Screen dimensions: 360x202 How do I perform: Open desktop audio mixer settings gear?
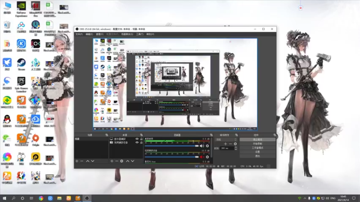[207, 146]
